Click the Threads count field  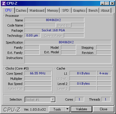[106, 99]
